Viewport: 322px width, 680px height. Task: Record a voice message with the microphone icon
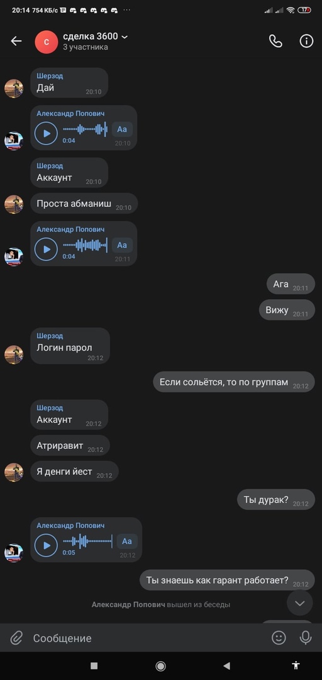coord(306,637)
